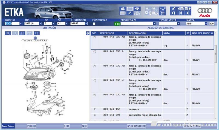Select part row 8T0 941 030 AE
219x130 pixels.
point(152,100)
